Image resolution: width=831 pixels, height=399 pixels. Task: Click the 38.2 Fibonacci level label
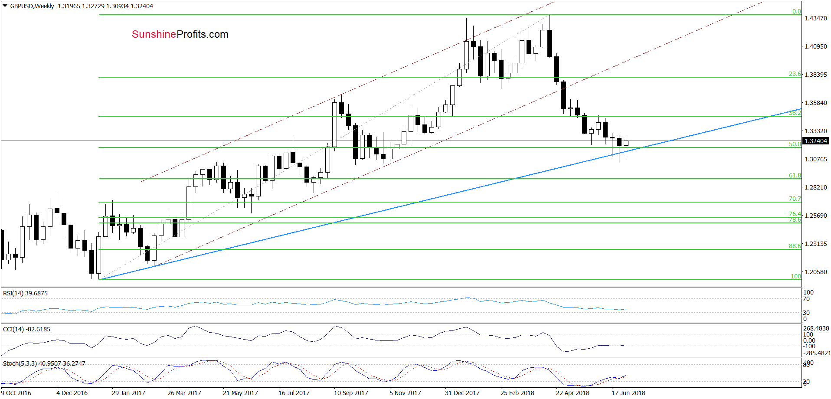(x=795, y=113)
